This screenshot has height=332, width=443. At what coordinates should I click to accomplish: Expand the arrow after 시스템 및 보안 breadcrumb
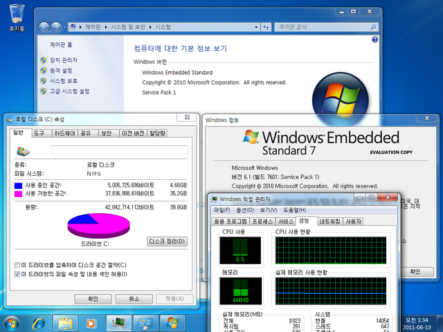pos(150,27)
